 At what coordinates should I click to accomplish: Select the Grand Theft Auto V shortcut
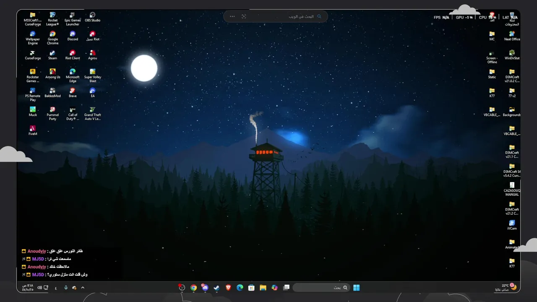93,114
